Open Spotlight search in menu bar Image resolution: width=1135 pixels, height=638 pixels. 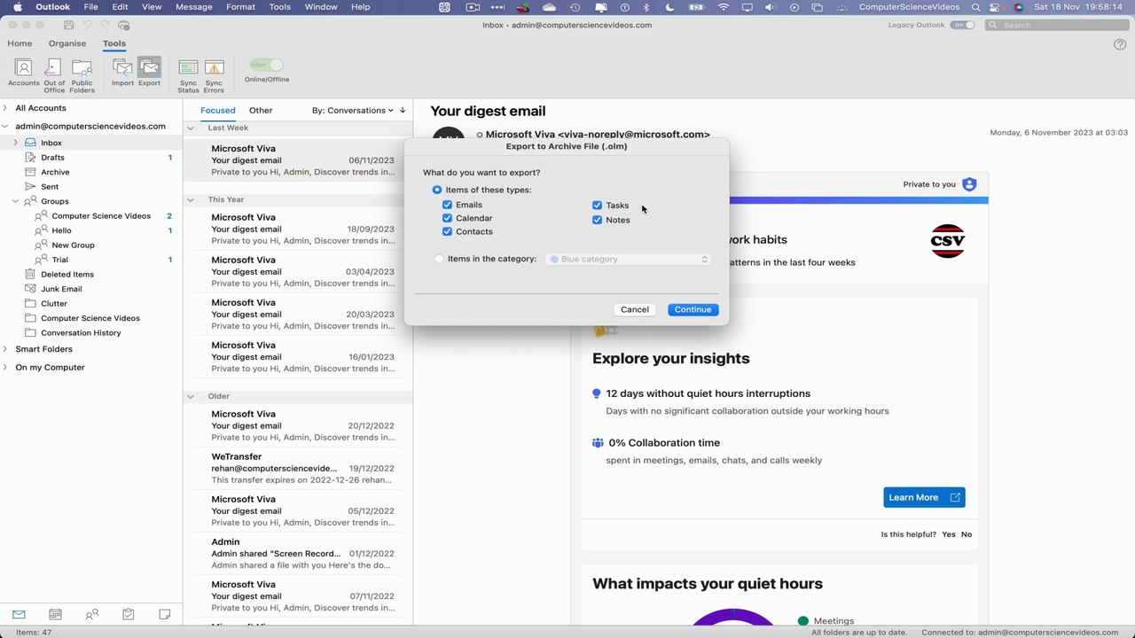pos(976,7)
